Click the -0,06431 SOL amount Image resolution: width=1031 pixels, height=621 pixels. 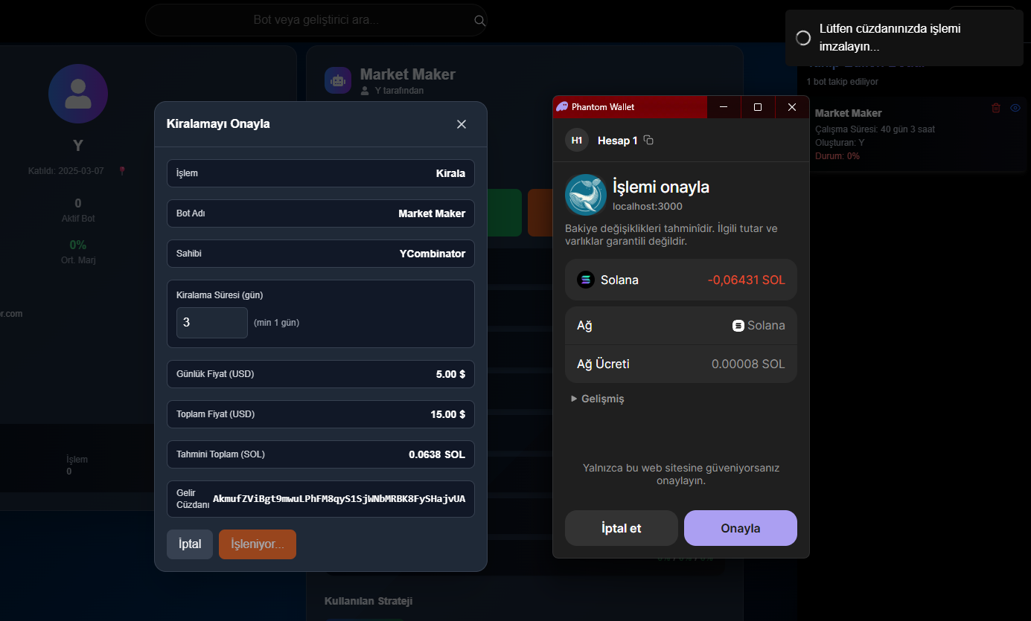pos(746,280)
